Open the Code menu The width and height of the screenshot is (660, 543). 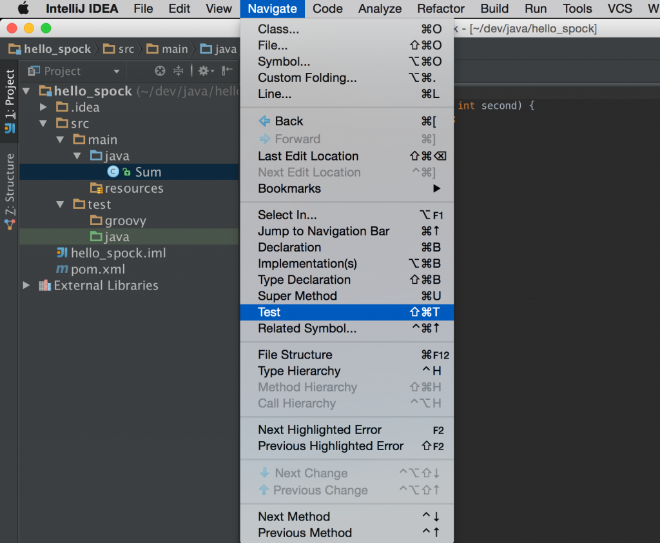coord(327,8)
